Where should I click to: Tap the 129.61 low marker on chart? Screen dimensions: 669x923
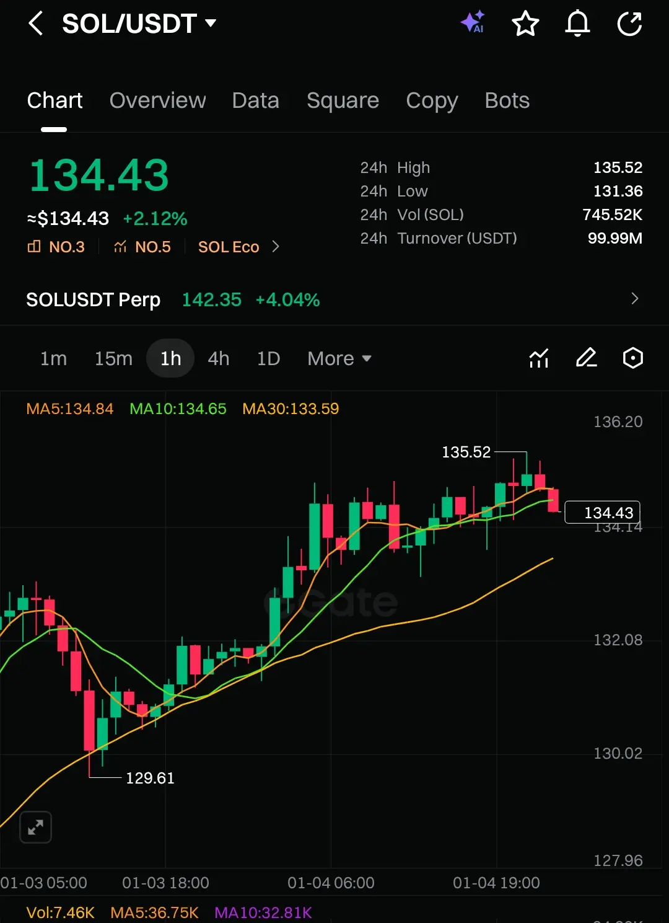[x=150, y=778]
